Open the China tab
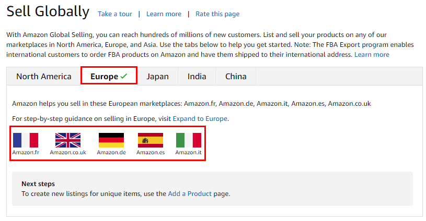The width and height of the screenshot is (426, 221). pos(236,77)
